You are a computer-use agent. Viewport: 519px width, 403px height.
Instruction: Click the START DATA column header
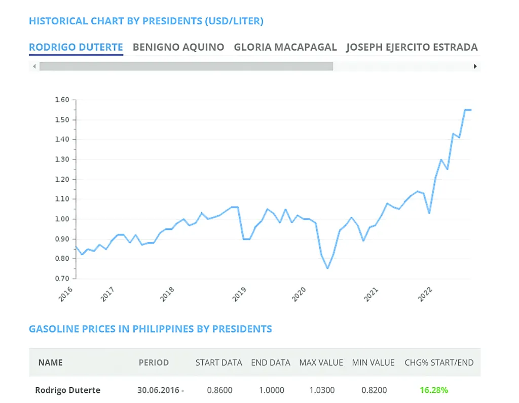[218, 362]
